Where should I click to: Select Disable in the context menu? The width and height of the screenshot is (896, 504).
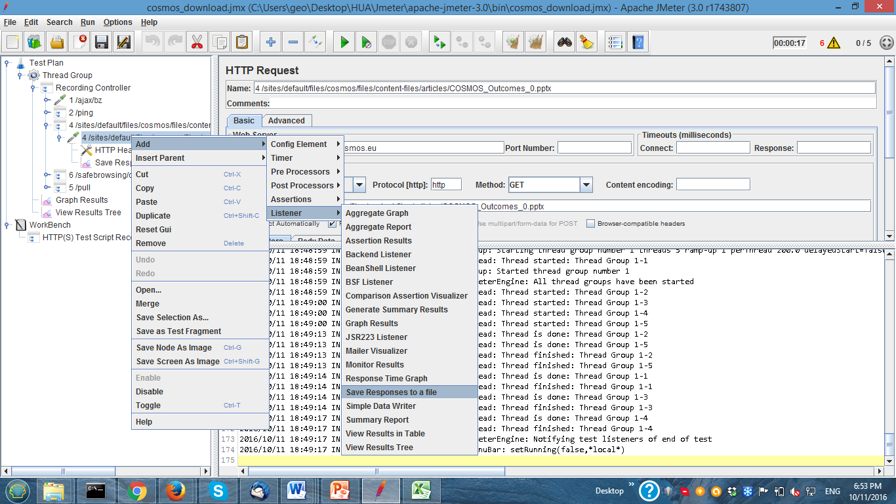199,392
